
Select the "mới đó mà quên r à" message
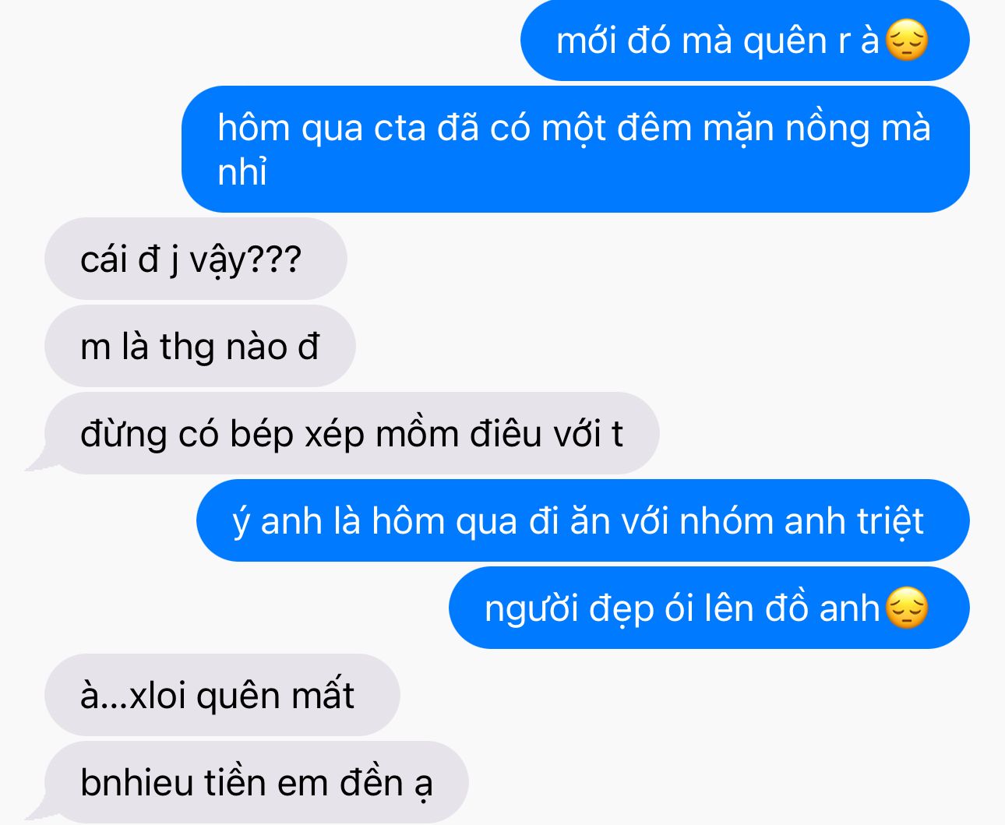pos(745,41)
